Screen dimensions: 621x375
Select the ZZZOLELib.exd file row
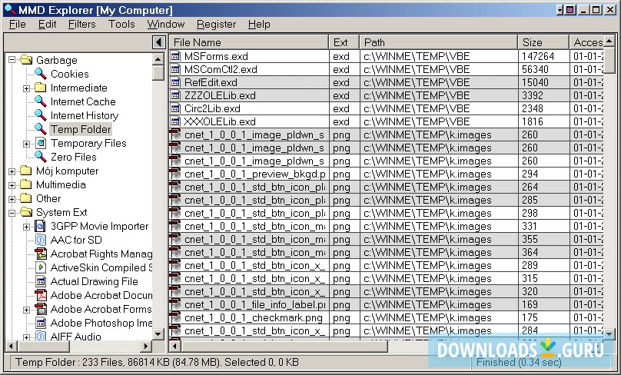click(x=387, y=95)
